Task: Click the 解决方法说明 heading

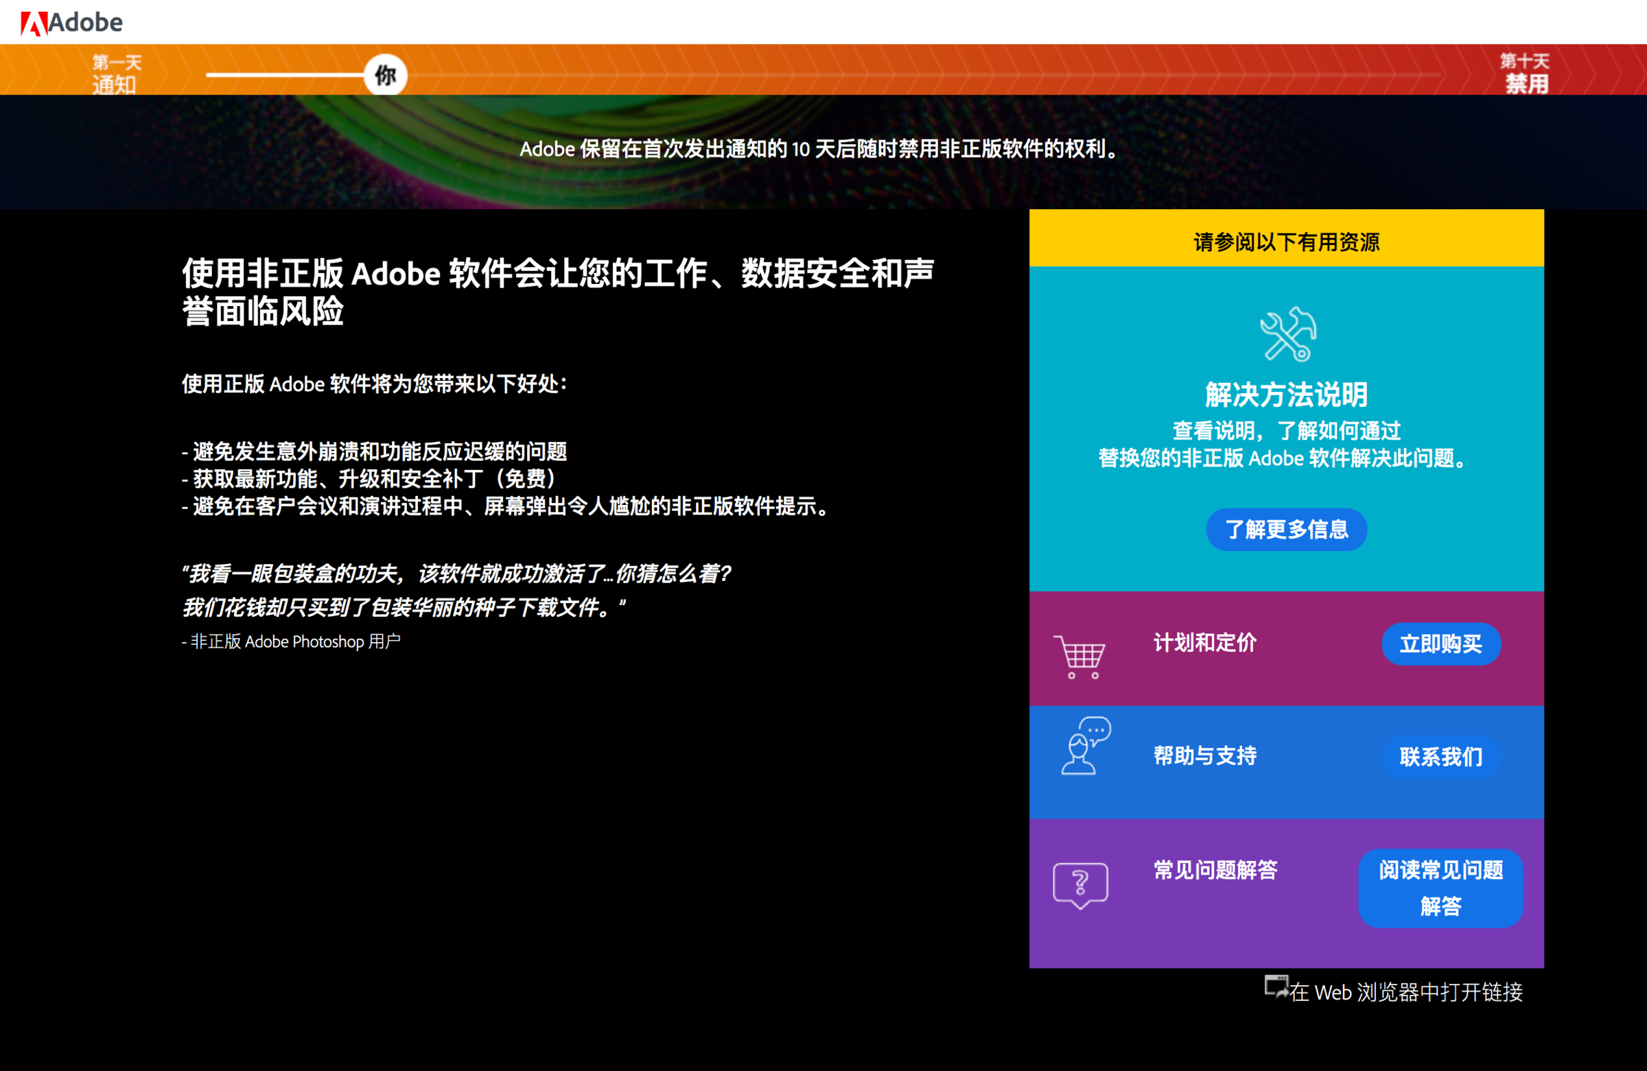Action: pyautogui.click(x=1286, y=395)
